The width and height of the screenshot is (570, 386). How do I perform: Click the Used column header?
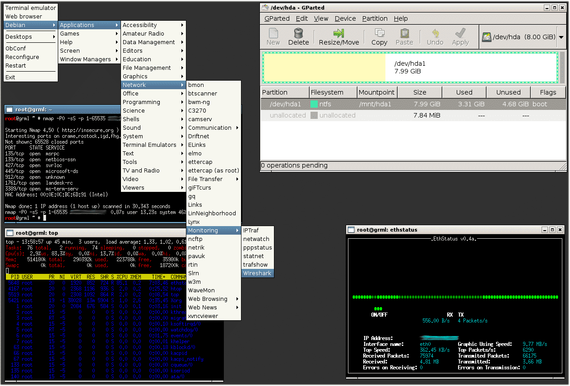pos(464,92)
